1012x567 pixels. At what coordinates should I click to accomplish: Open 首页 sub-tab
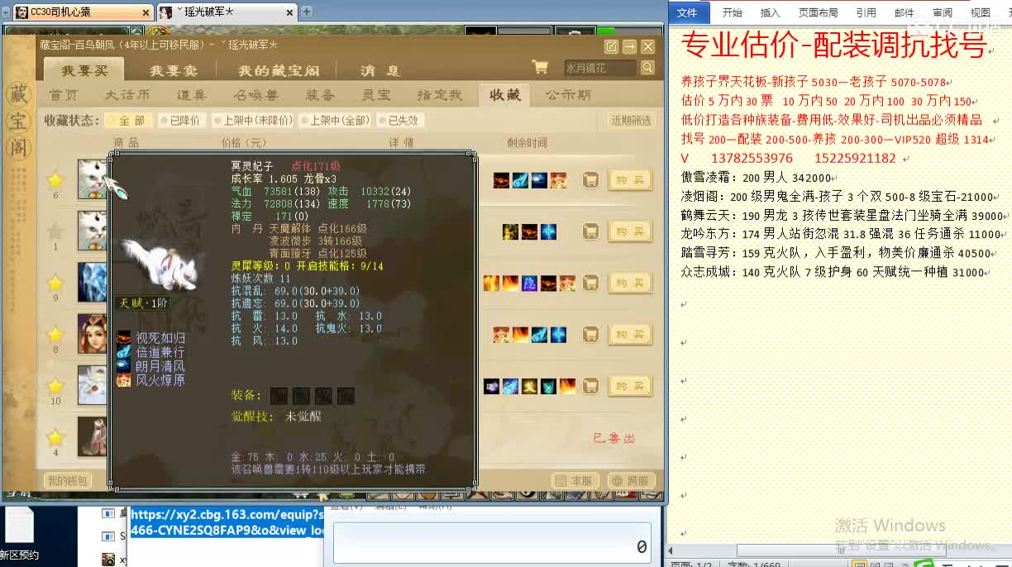pyautogui.click(x=63, y=94)
